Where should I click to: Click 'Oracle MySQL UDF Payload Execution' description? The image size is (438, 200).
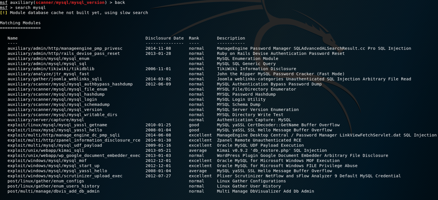(260, 145)
